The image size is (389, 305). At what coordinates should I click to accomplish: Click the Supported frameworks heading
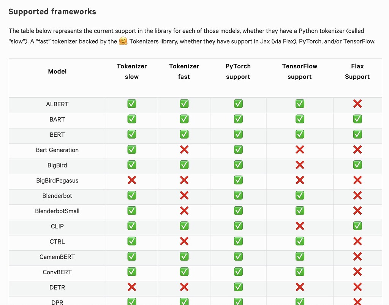click(52, 12)
